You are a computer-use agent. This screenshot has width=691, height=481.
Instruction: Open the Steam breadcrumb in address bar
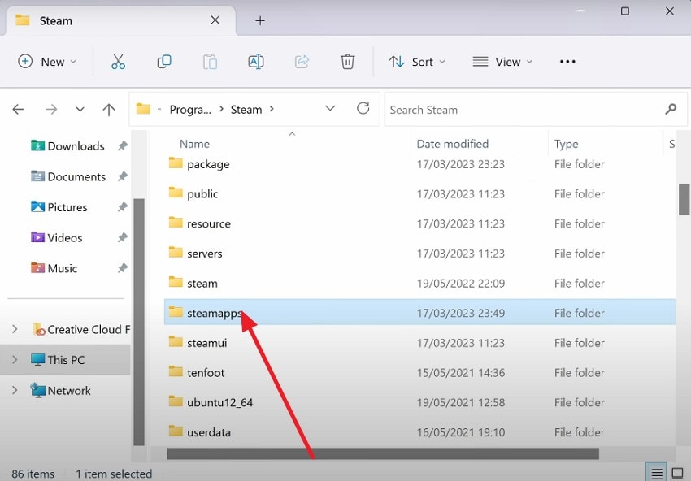(x=246, y=109)
